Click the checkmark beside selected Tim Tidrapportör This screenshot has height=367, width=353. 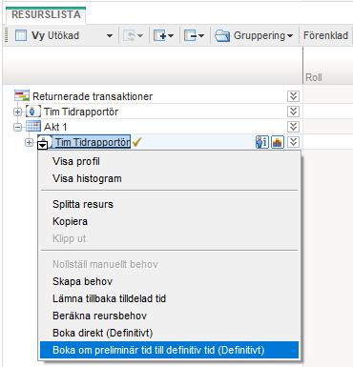(136, 142)
